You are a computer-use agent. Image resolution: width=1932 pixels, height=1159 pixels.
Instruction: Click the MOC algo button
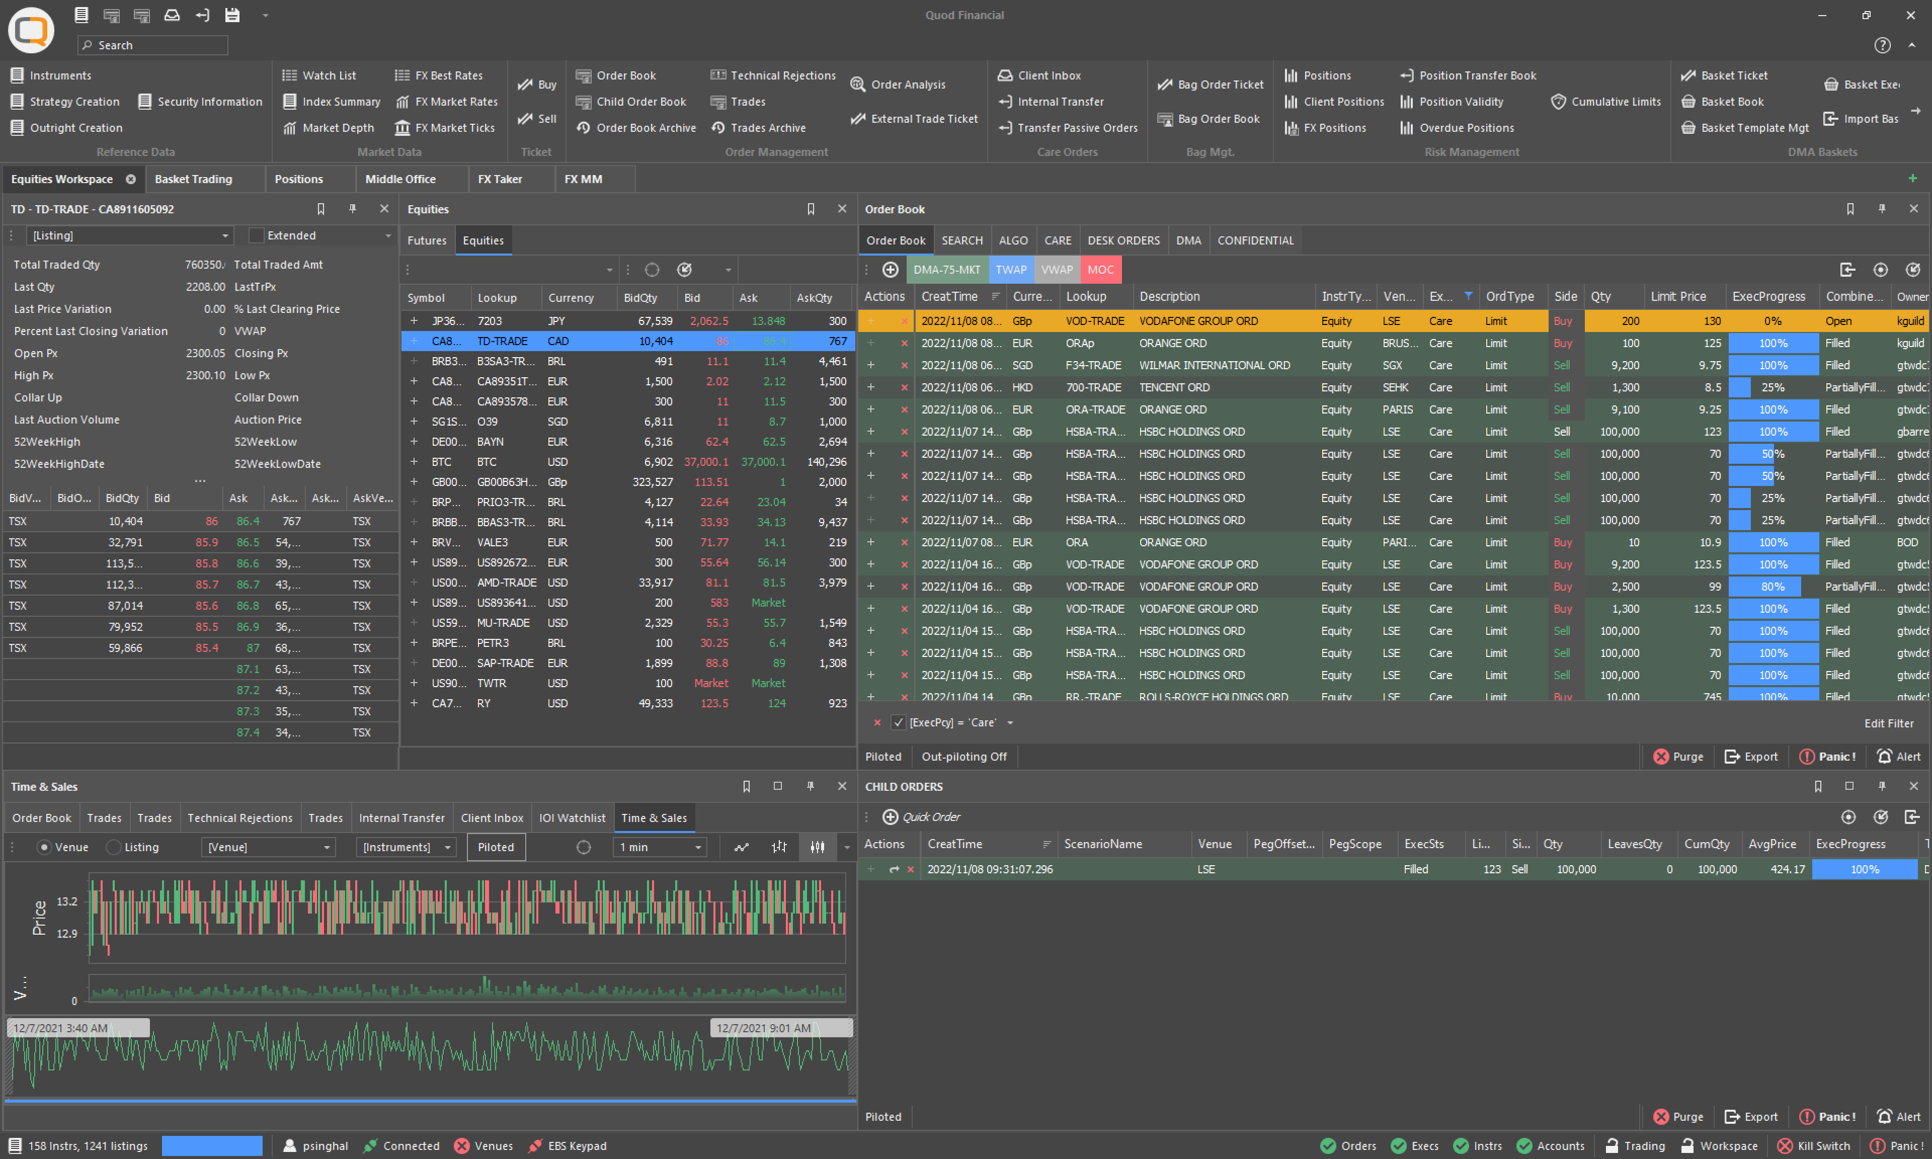click(x=1100, y=270)
